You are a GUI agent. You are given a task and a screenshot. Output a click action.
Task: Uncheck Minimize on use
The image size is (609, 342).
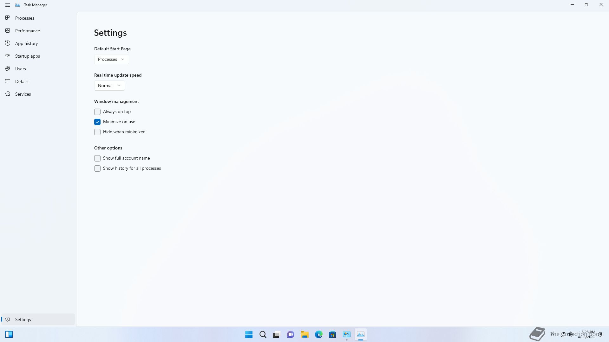coord(97,122)
